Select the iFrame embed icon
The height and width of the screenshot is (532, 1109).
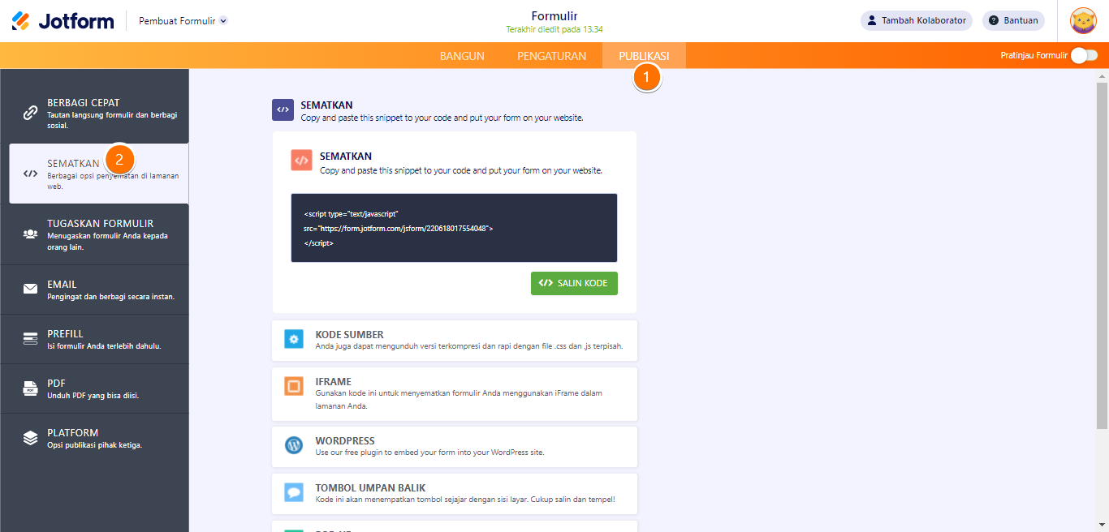tap(293, 386)
